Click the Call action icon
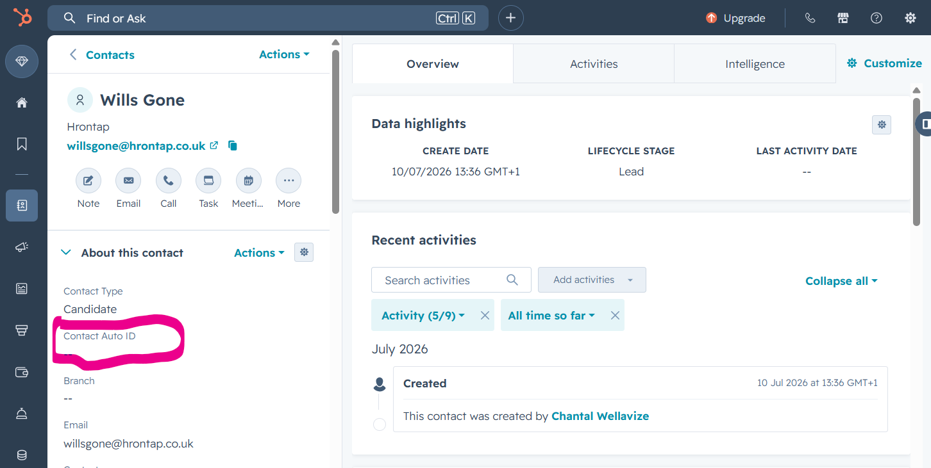The width and height of the screenshot is (931, 468). click(x=169, y=181)
